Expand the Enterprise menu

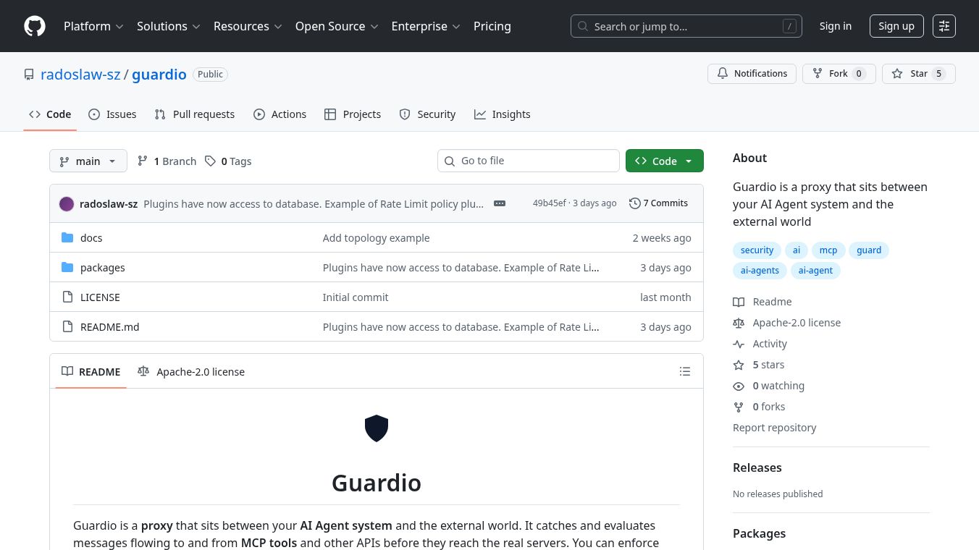(x=426, y=26)
